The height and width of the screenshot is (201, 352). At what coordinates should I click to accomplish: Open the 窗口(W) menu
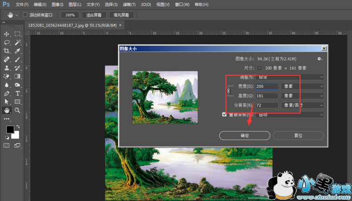182,4
